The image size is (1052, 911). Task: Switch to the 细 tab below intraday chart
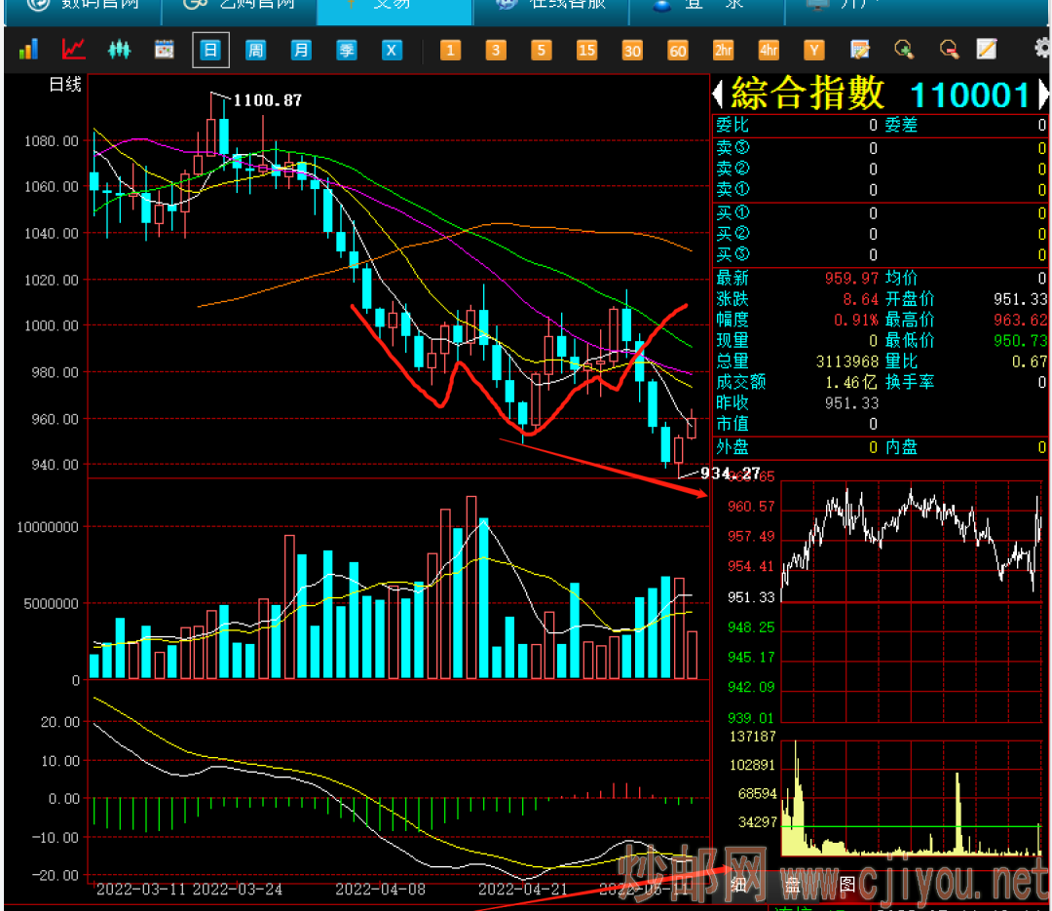click(738, 885)
